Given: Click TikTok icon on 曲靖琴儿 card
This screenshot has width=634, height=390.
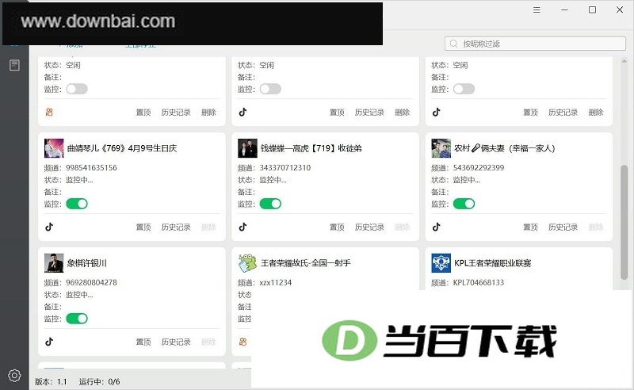Looking at the screenshot, I should (49, 227).
